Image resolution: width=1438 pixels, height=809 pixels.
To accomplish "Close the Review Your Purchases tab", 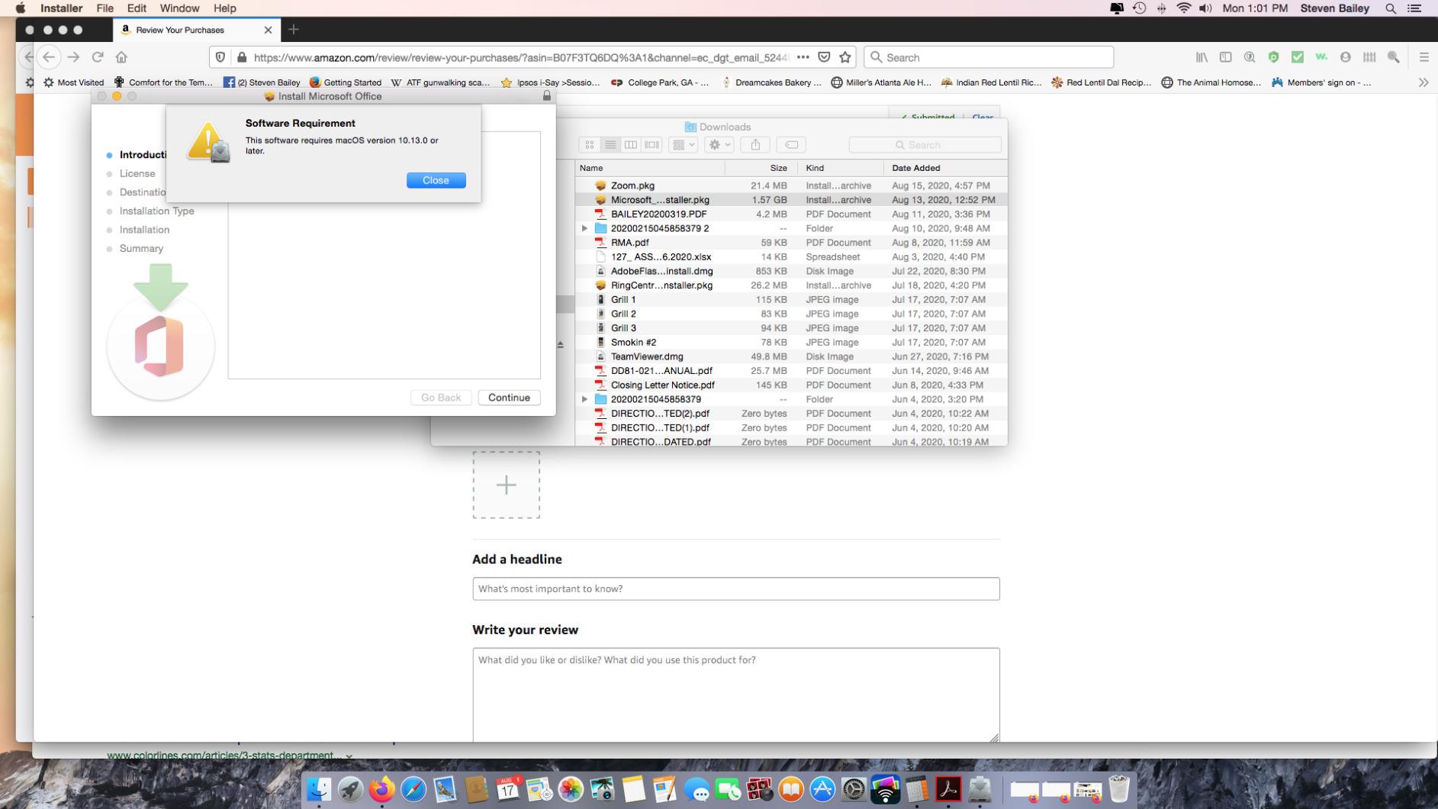I will click(268, 30).
